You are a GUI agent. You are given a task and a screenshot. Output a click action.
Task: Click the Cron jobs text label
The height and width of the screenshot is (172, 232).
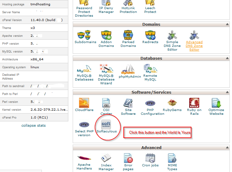point(150,165)
